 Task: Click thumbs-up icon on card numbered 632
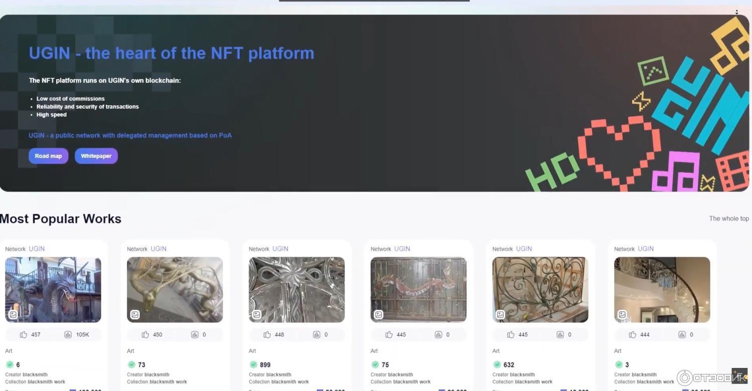pos(511,334)
